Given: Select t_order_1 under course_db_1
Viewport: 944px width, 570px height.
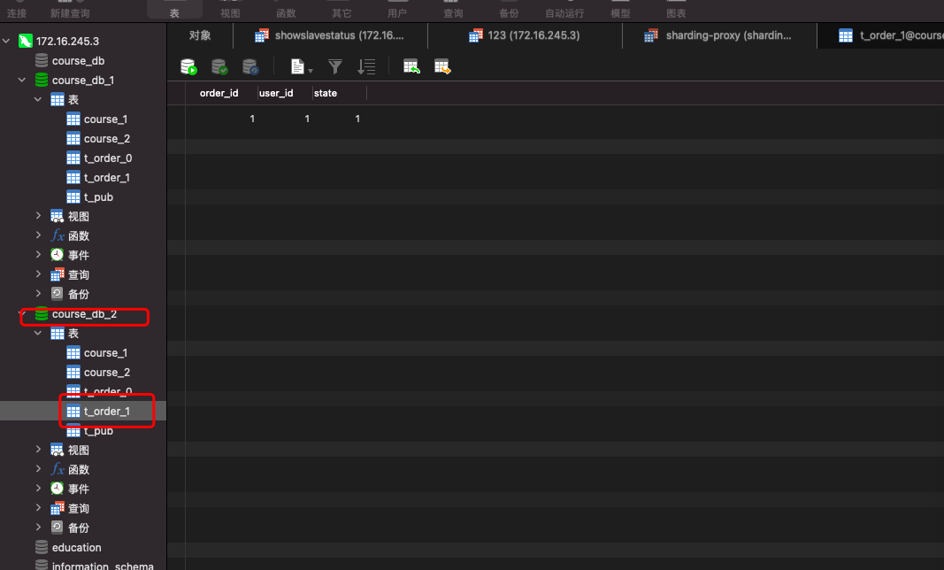Looking at the screenshot, I should click(107, 178).
